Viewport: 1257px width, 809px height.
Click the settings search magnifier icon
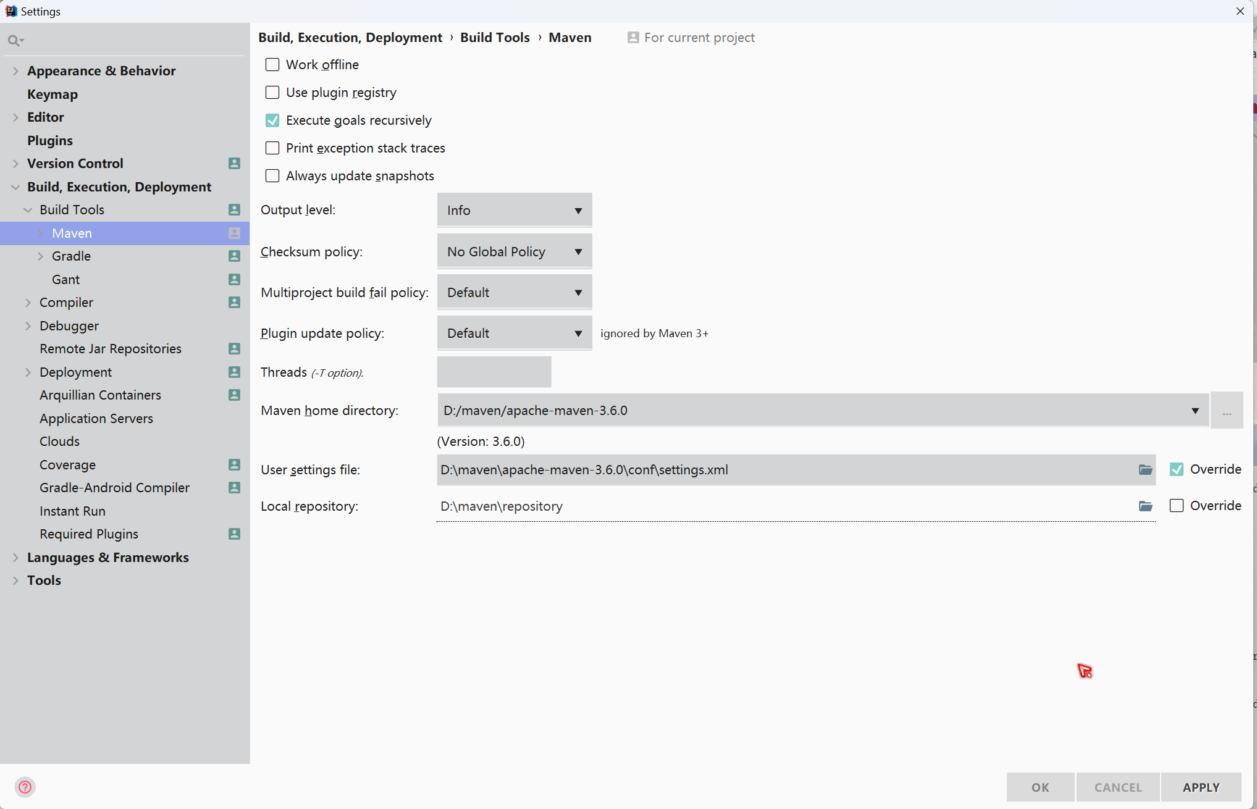[x=14, y=41]
